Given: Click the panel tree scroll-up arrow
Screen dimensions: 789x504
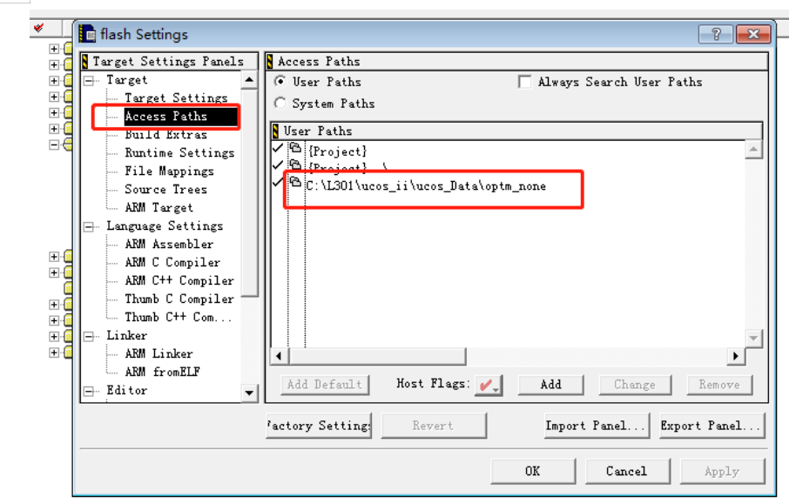Looking at the screenshot, I should pyautogui.click(x=249, y=80).
